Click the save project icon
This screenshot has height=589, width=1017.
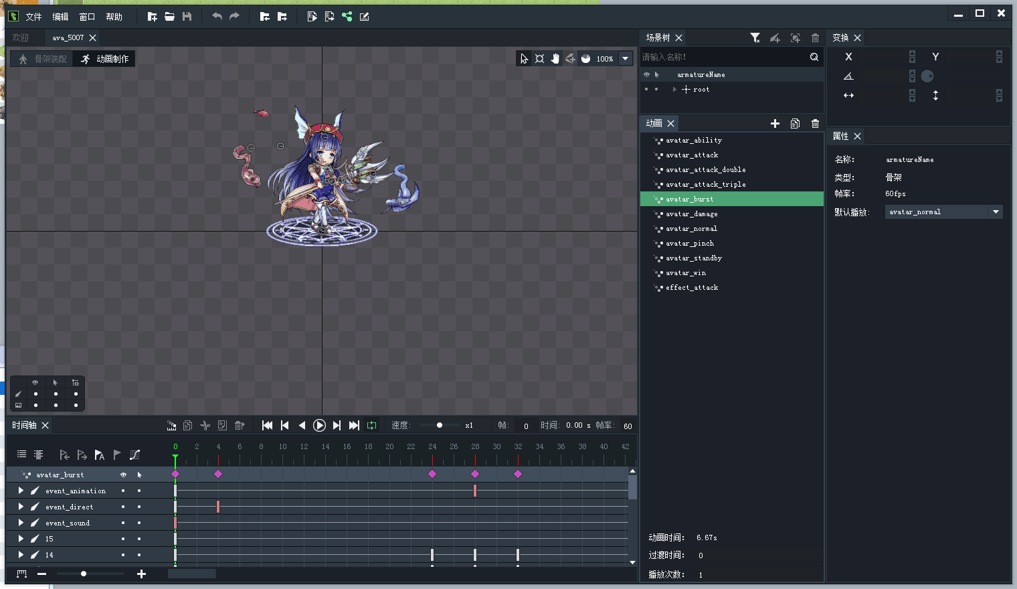(x=187, y=17)
